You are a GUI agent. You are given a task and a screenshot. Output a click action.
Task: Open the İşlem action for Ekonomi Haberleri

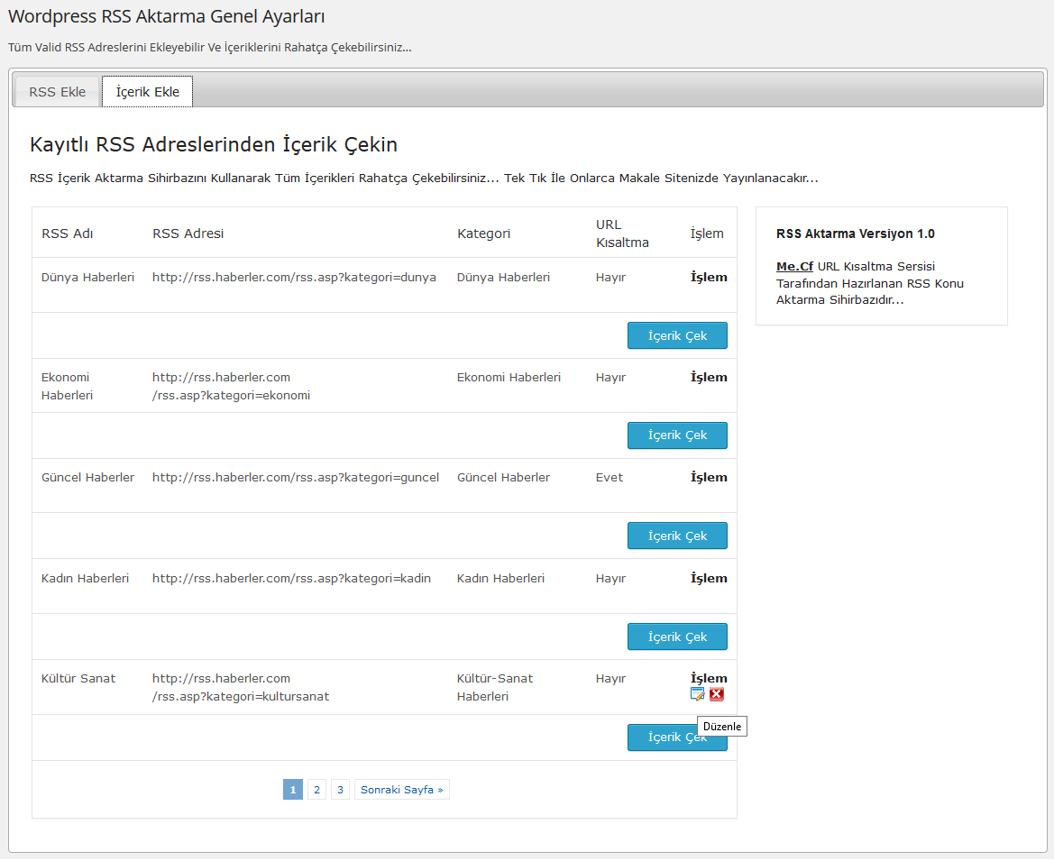(708, 377)
